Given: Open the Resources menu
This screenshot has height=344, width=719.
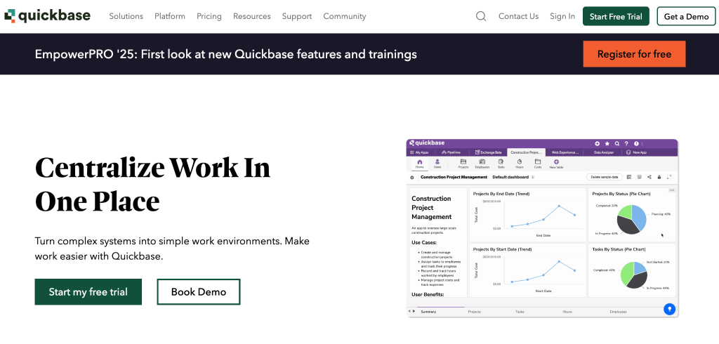Looking at the screenshot, I should point(252,17).
